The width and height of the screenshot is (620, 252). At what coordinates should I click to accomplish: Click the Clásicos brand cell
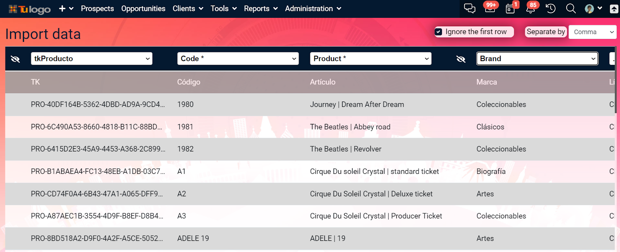[x=490, y=127]
